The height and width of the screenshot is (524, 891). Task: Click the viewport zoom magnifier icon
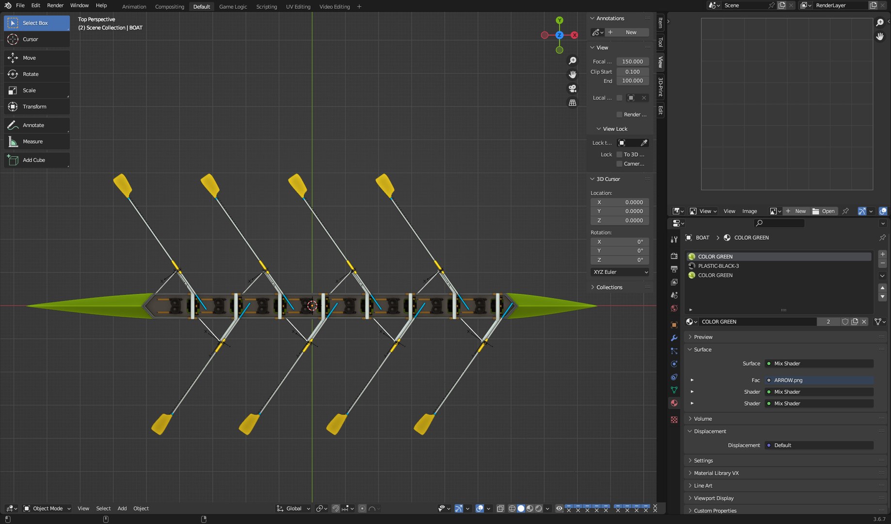[x=573, y=61]
